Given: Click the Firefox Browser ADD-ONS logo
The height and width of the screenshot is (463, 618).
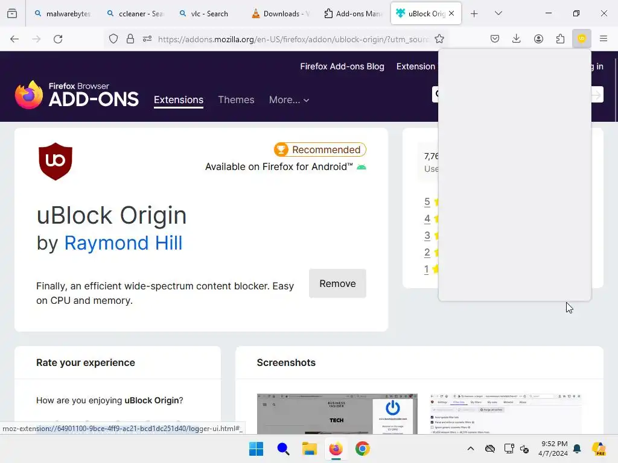Looking at the screenshot, I should (x=77, y=95).
